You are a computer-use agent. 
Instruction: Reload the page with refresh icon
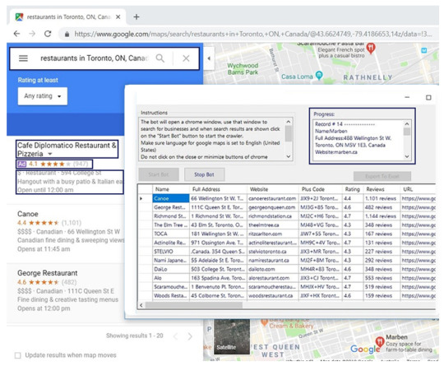coord(48,34)
